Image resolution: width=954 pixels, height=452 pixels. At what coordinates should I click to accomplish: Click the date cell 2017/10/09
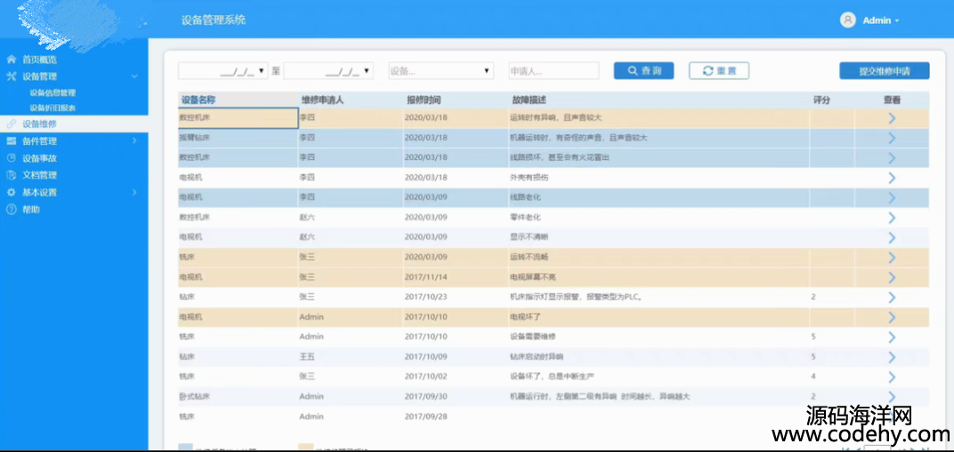(425, 357)
